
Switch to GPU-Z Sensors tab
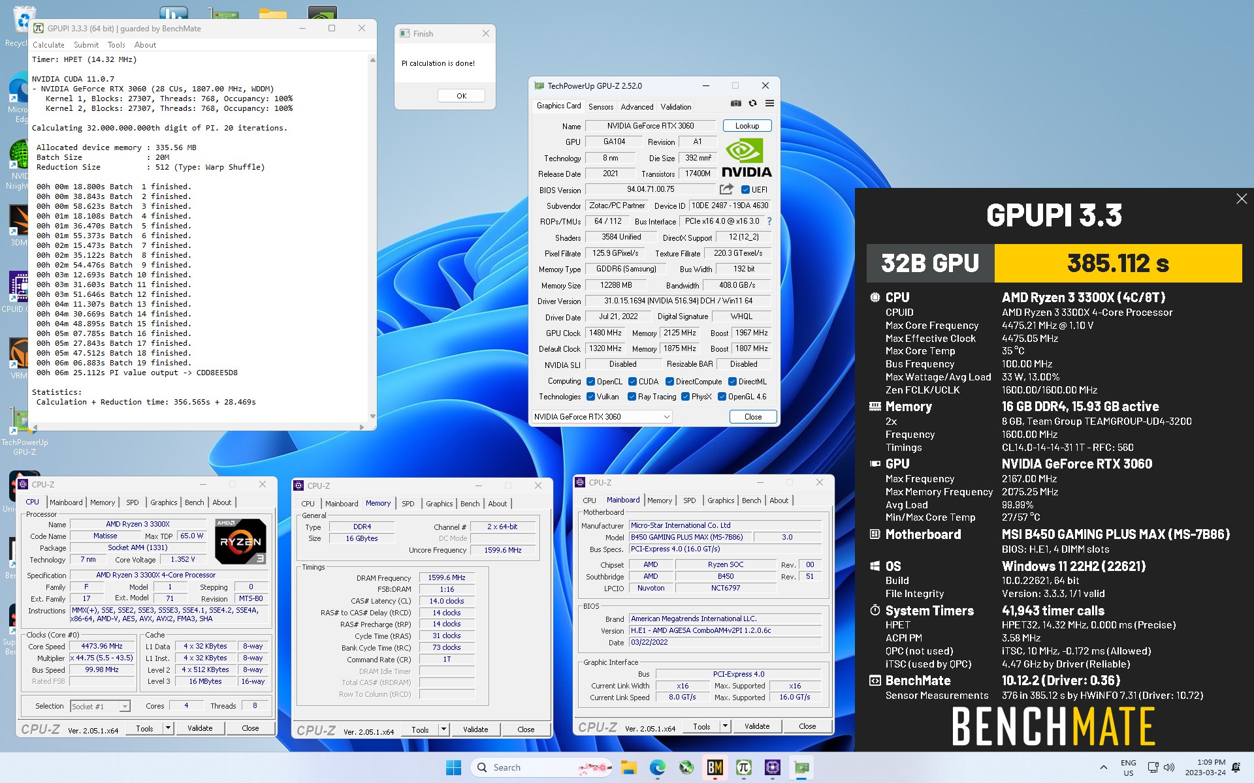point(601,107)
